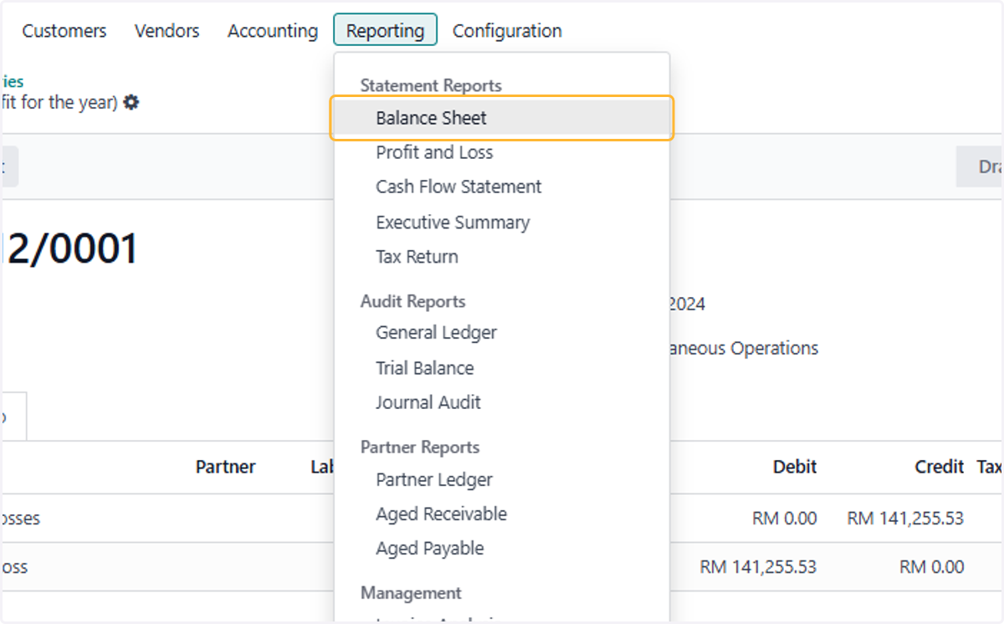Sort by Credit column header
1004x624 pixels.
coord(940,467)
